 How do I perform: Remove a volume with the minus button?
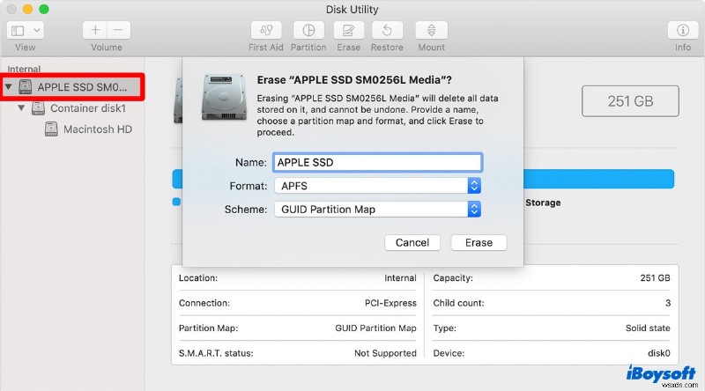[119, 30]
